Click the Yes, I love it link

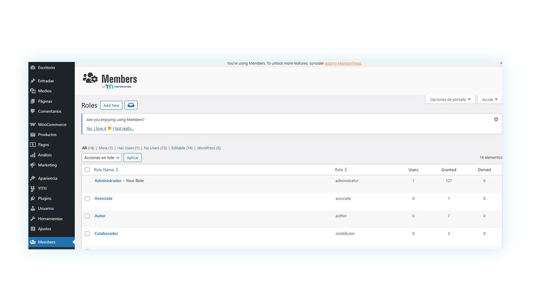click(97, 128)
